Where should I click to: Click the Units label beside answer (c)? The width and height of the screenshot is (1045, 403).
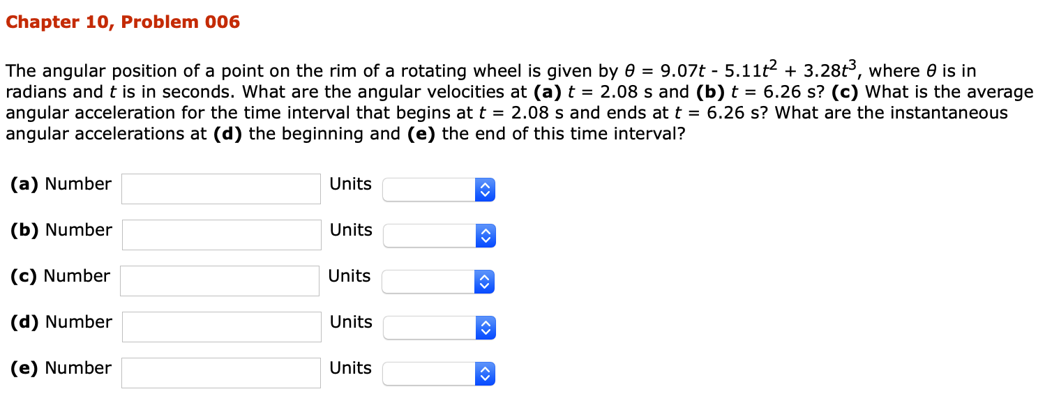[x=349, y=276]
